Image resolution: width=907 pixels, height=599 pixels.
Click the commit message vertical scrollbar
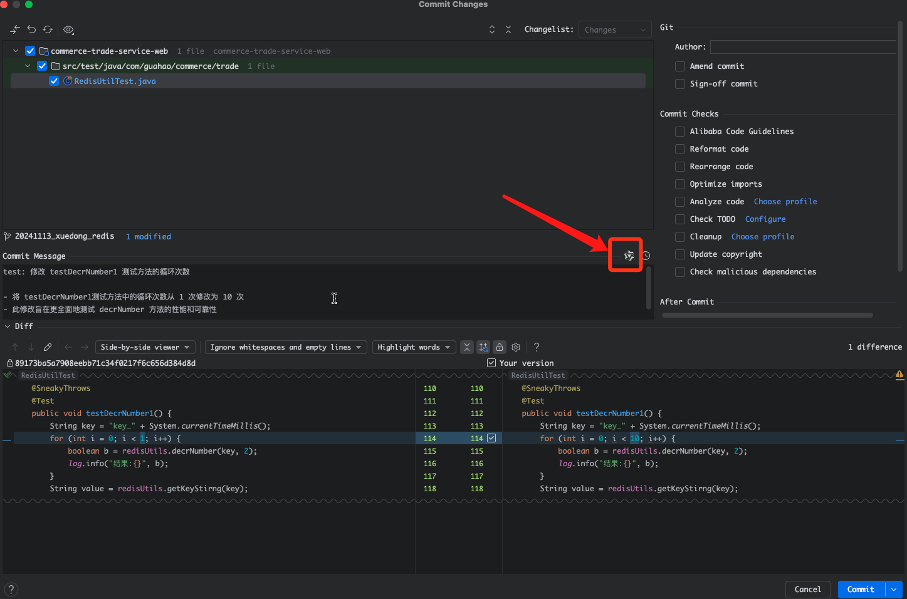pos(649,288)
